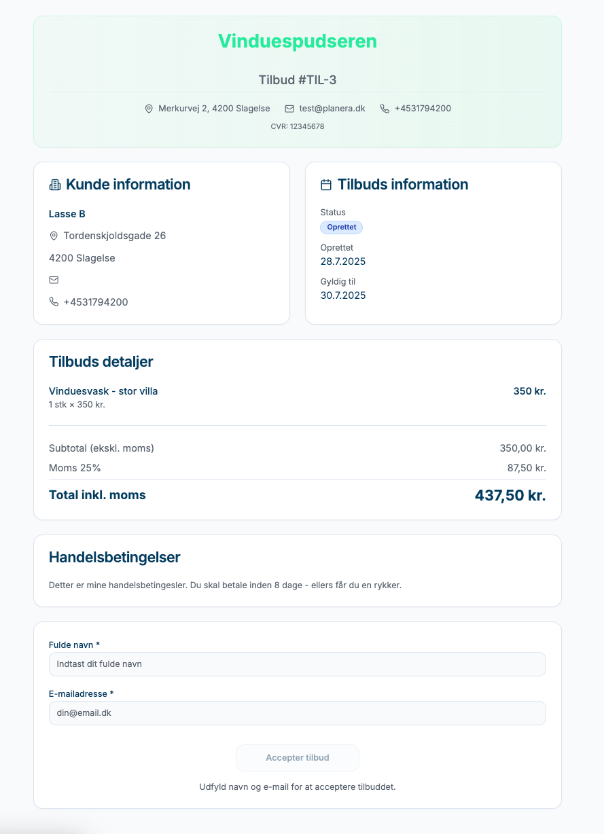Select the Vinduespudseren company title
604x834 pixels.
pyautogui.click(x=297, y=41)
